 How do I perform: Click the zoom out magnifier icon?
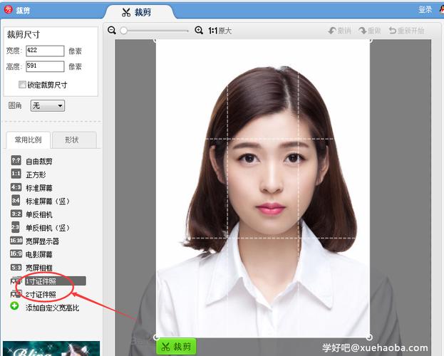click(x=112, y=30)
